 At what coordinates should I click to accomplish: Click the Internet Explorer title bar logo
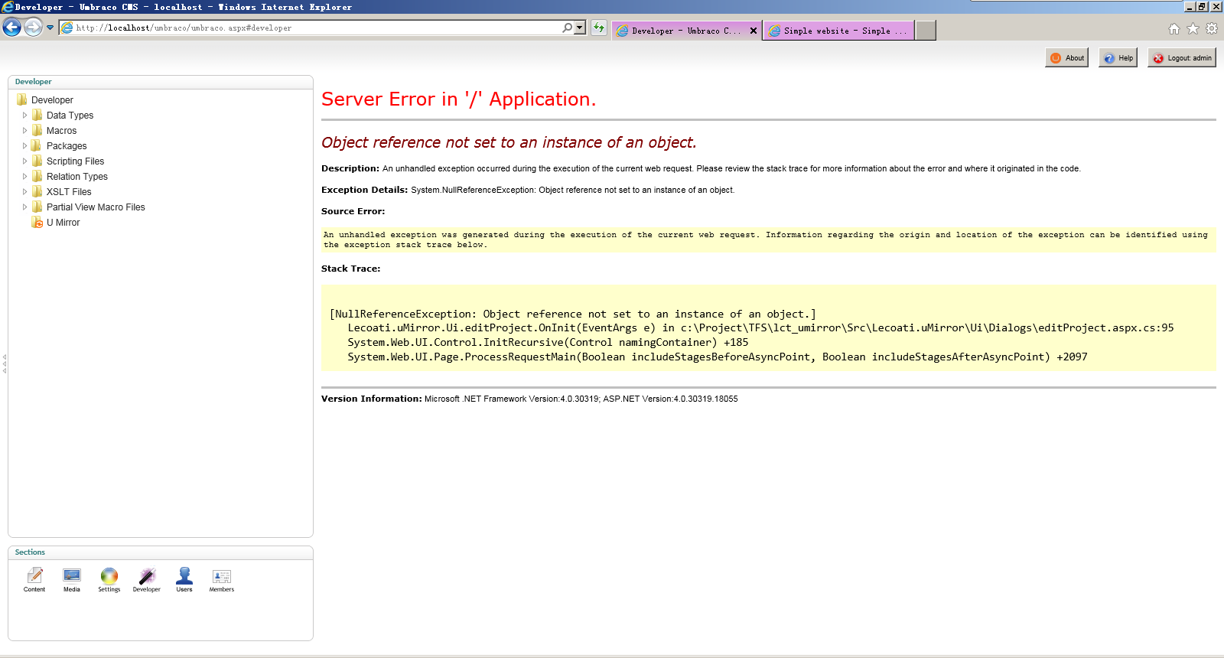pyautogui.click(x=7, y=7)
